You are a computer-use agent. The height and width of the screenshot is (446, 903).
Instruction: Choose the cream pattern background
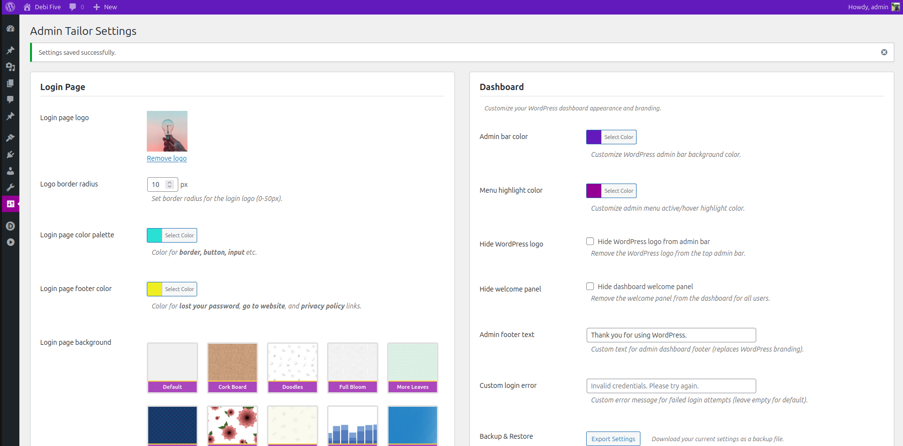coord(293,426)
